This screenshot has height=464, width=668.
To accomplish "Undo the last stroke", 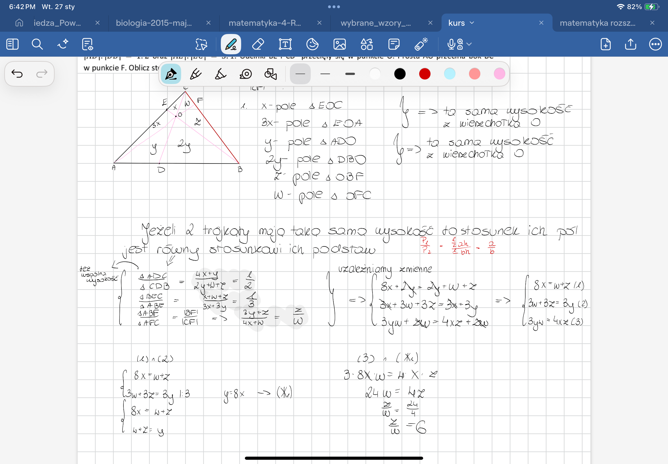I will [17, 74].
